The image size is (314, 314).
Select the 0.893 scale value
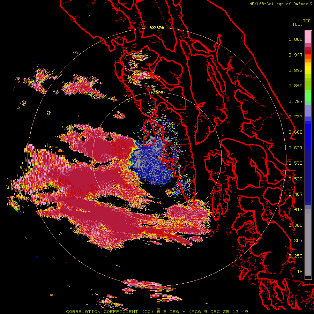(x=296, y=70)
